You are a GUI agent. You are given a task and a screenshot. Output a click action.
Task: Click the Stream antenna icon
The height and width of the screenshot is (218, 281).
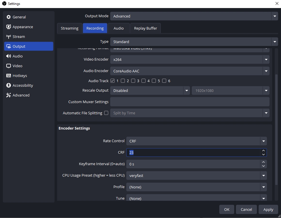8,36
